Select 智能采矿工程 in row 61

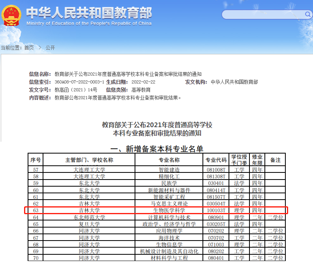(x=169, y=197)
